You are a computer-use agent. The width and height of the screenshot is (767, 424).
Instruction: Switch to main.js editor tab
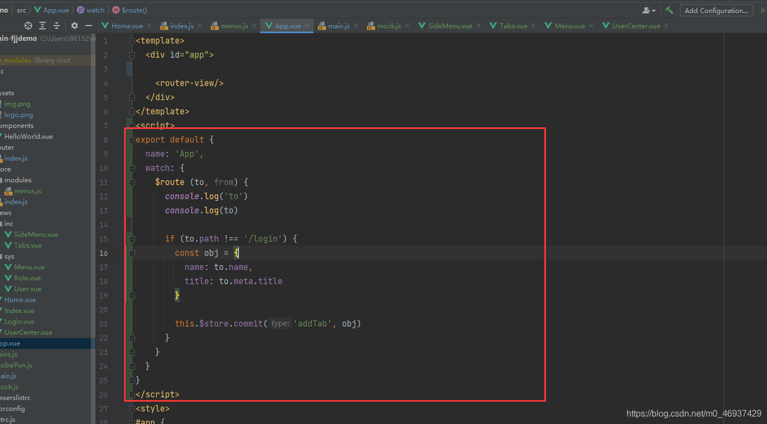(x=339, y=26)
